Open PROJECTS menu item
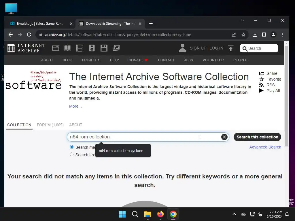This screenshot has width=295, height=221. click(x=91, y=60)
